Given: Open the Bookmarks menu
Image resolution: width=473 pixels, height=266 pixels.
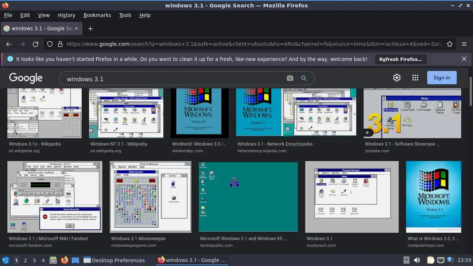Looking at the screenshot, I should coord(97,15).
